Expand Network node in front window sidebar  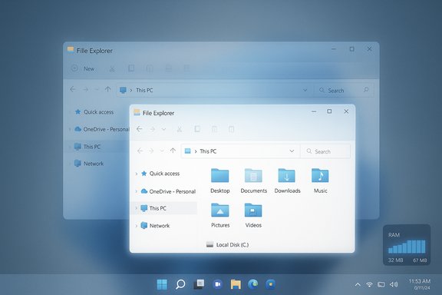[x=137, y=226]
